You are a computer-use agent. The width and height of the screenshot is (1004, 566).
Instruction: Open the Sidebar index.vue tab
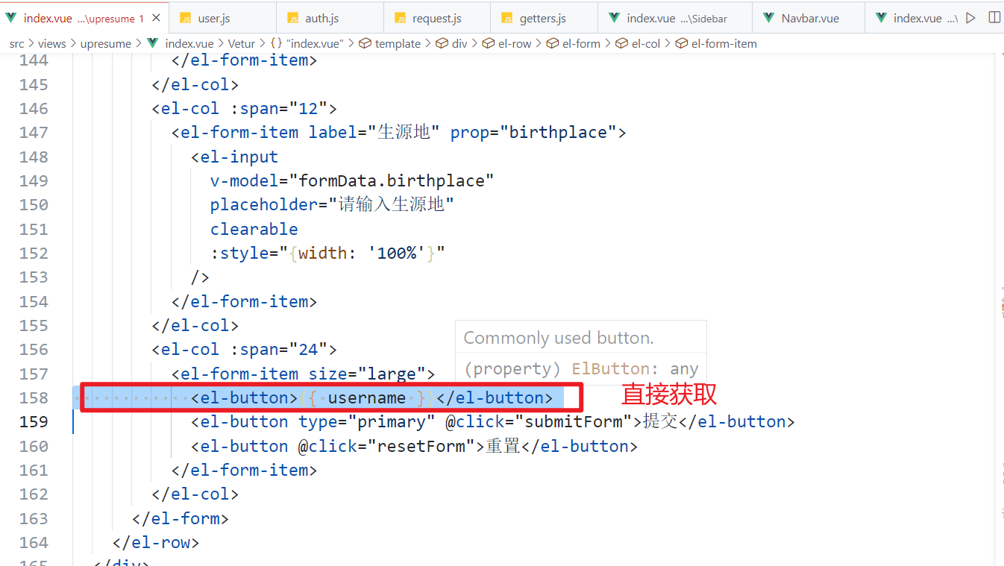coord(676,18)
